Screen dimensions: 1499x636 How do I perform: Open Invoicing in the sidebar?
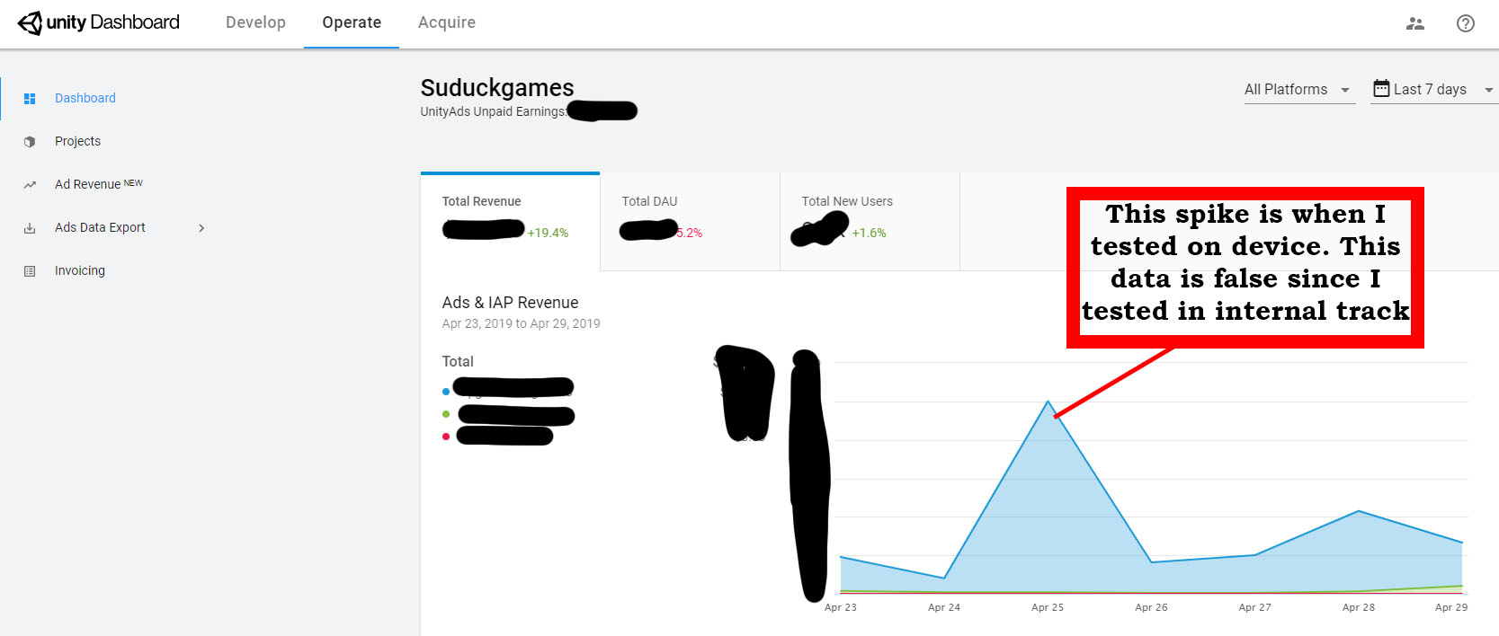80,270
